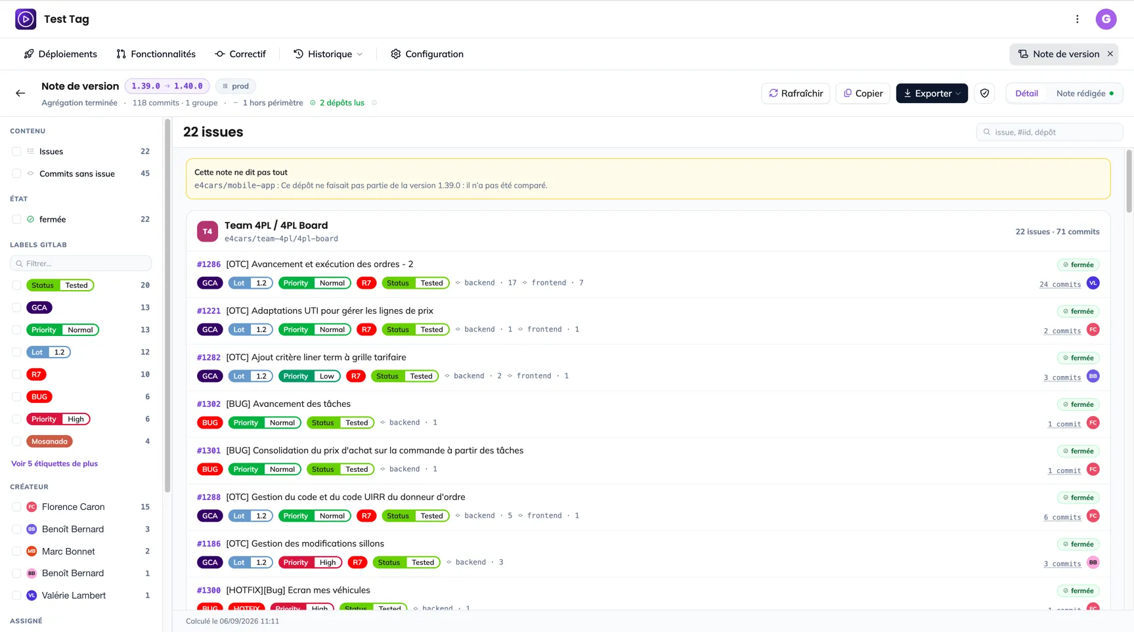Check the fermée state filter
This screenshot has width=1134, height=632.
[x=16, y=219]
